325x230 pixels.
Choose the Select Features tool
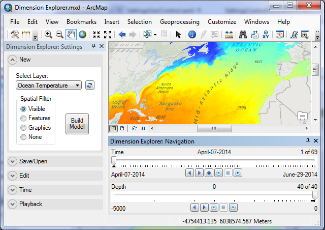point(147,35)
